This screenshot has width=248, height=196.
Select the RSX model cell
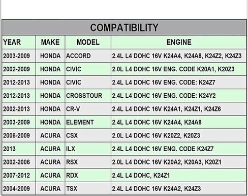coord(88,162)
